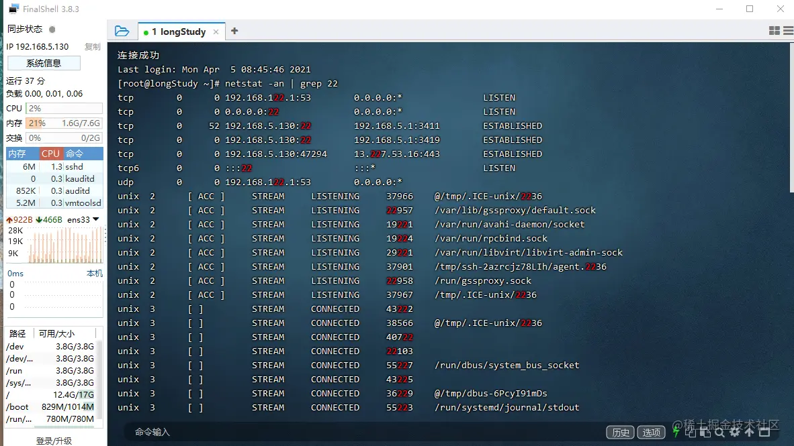Click /var/run/rpcbind.sock in terminal output
The width and height of the screenshot is (794, 446).
pyautogui.click(x=490, y=238)
